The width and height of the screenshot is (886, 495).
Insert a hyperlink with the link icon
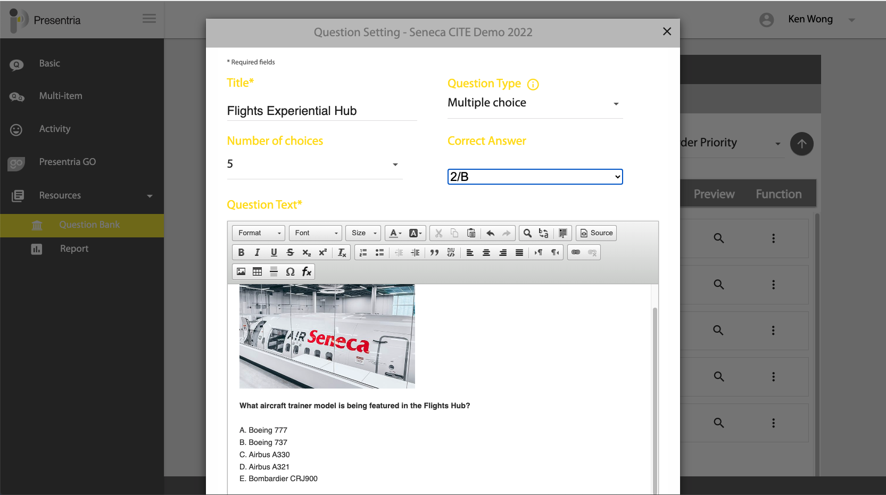pos(576,252)
